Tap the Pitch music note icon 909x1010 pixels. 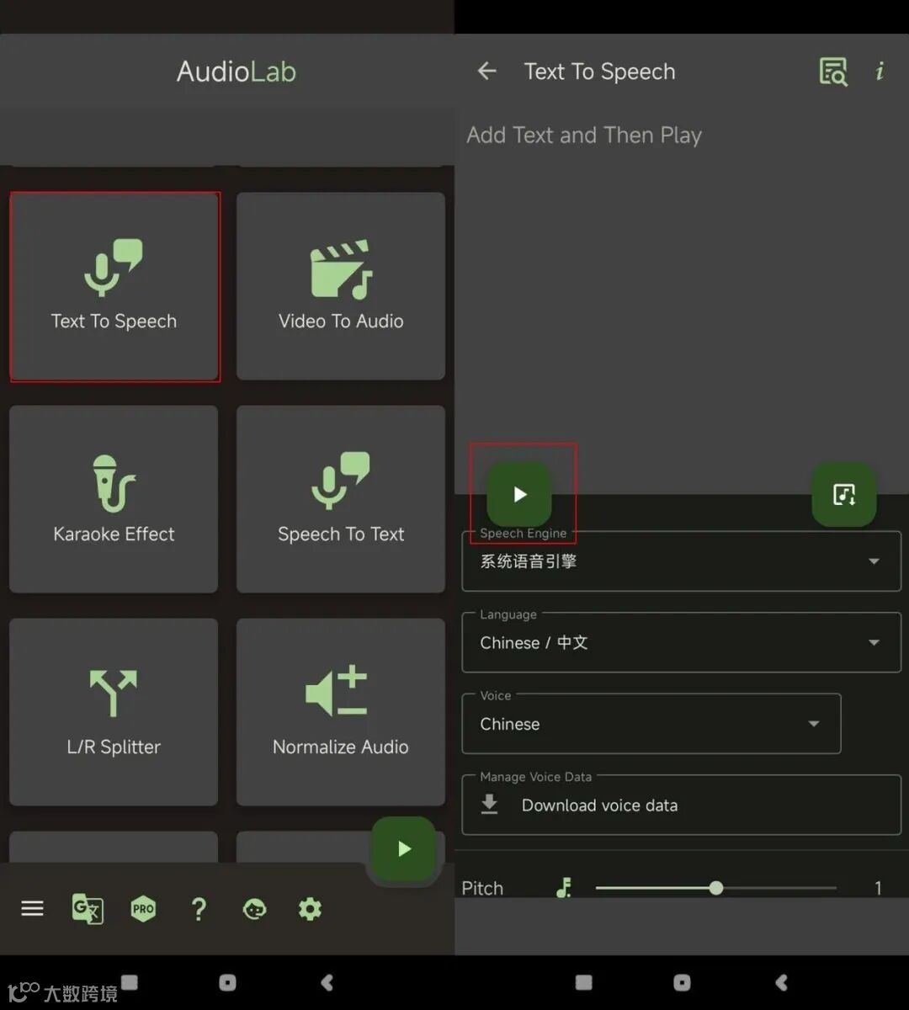564,887
